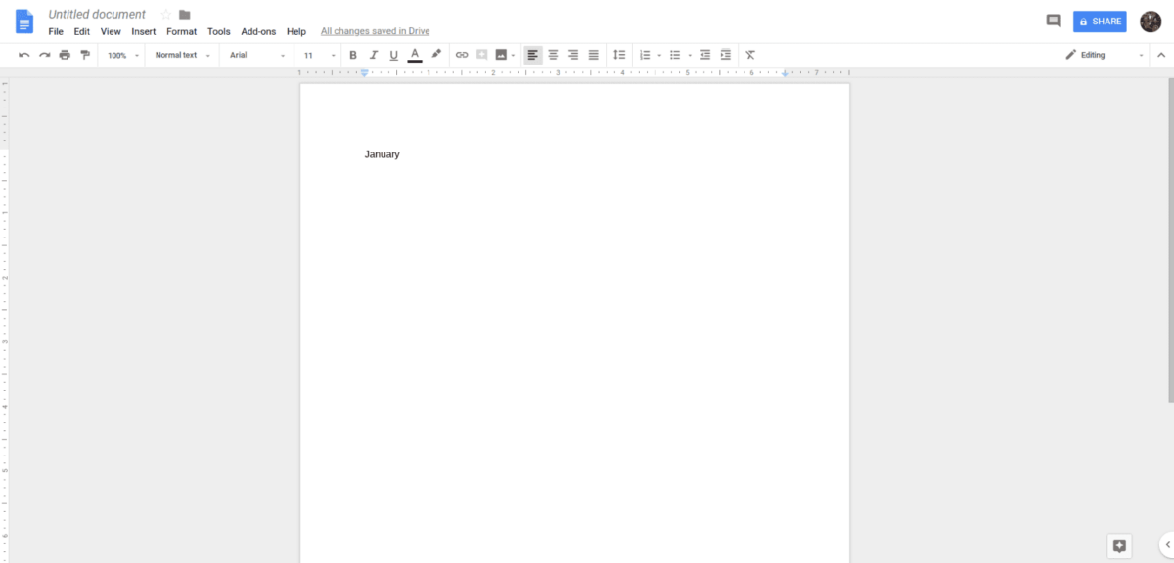Open the All changes saved in Drive link
Image resolution: width=1174 pixels, height=563 pixels.
click(x=375, y=30)
